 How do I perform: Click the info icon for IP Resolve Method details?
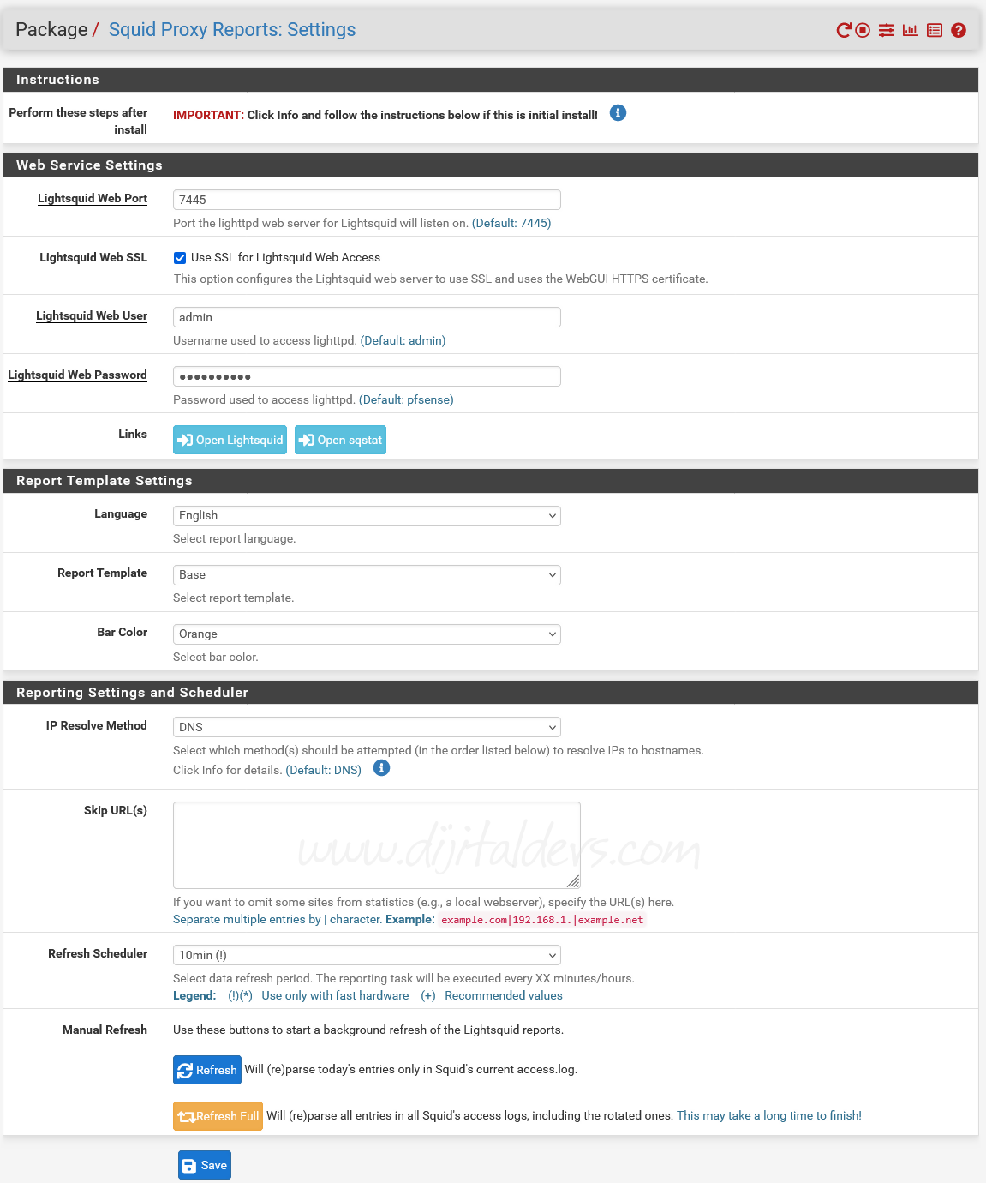(381, 768)
